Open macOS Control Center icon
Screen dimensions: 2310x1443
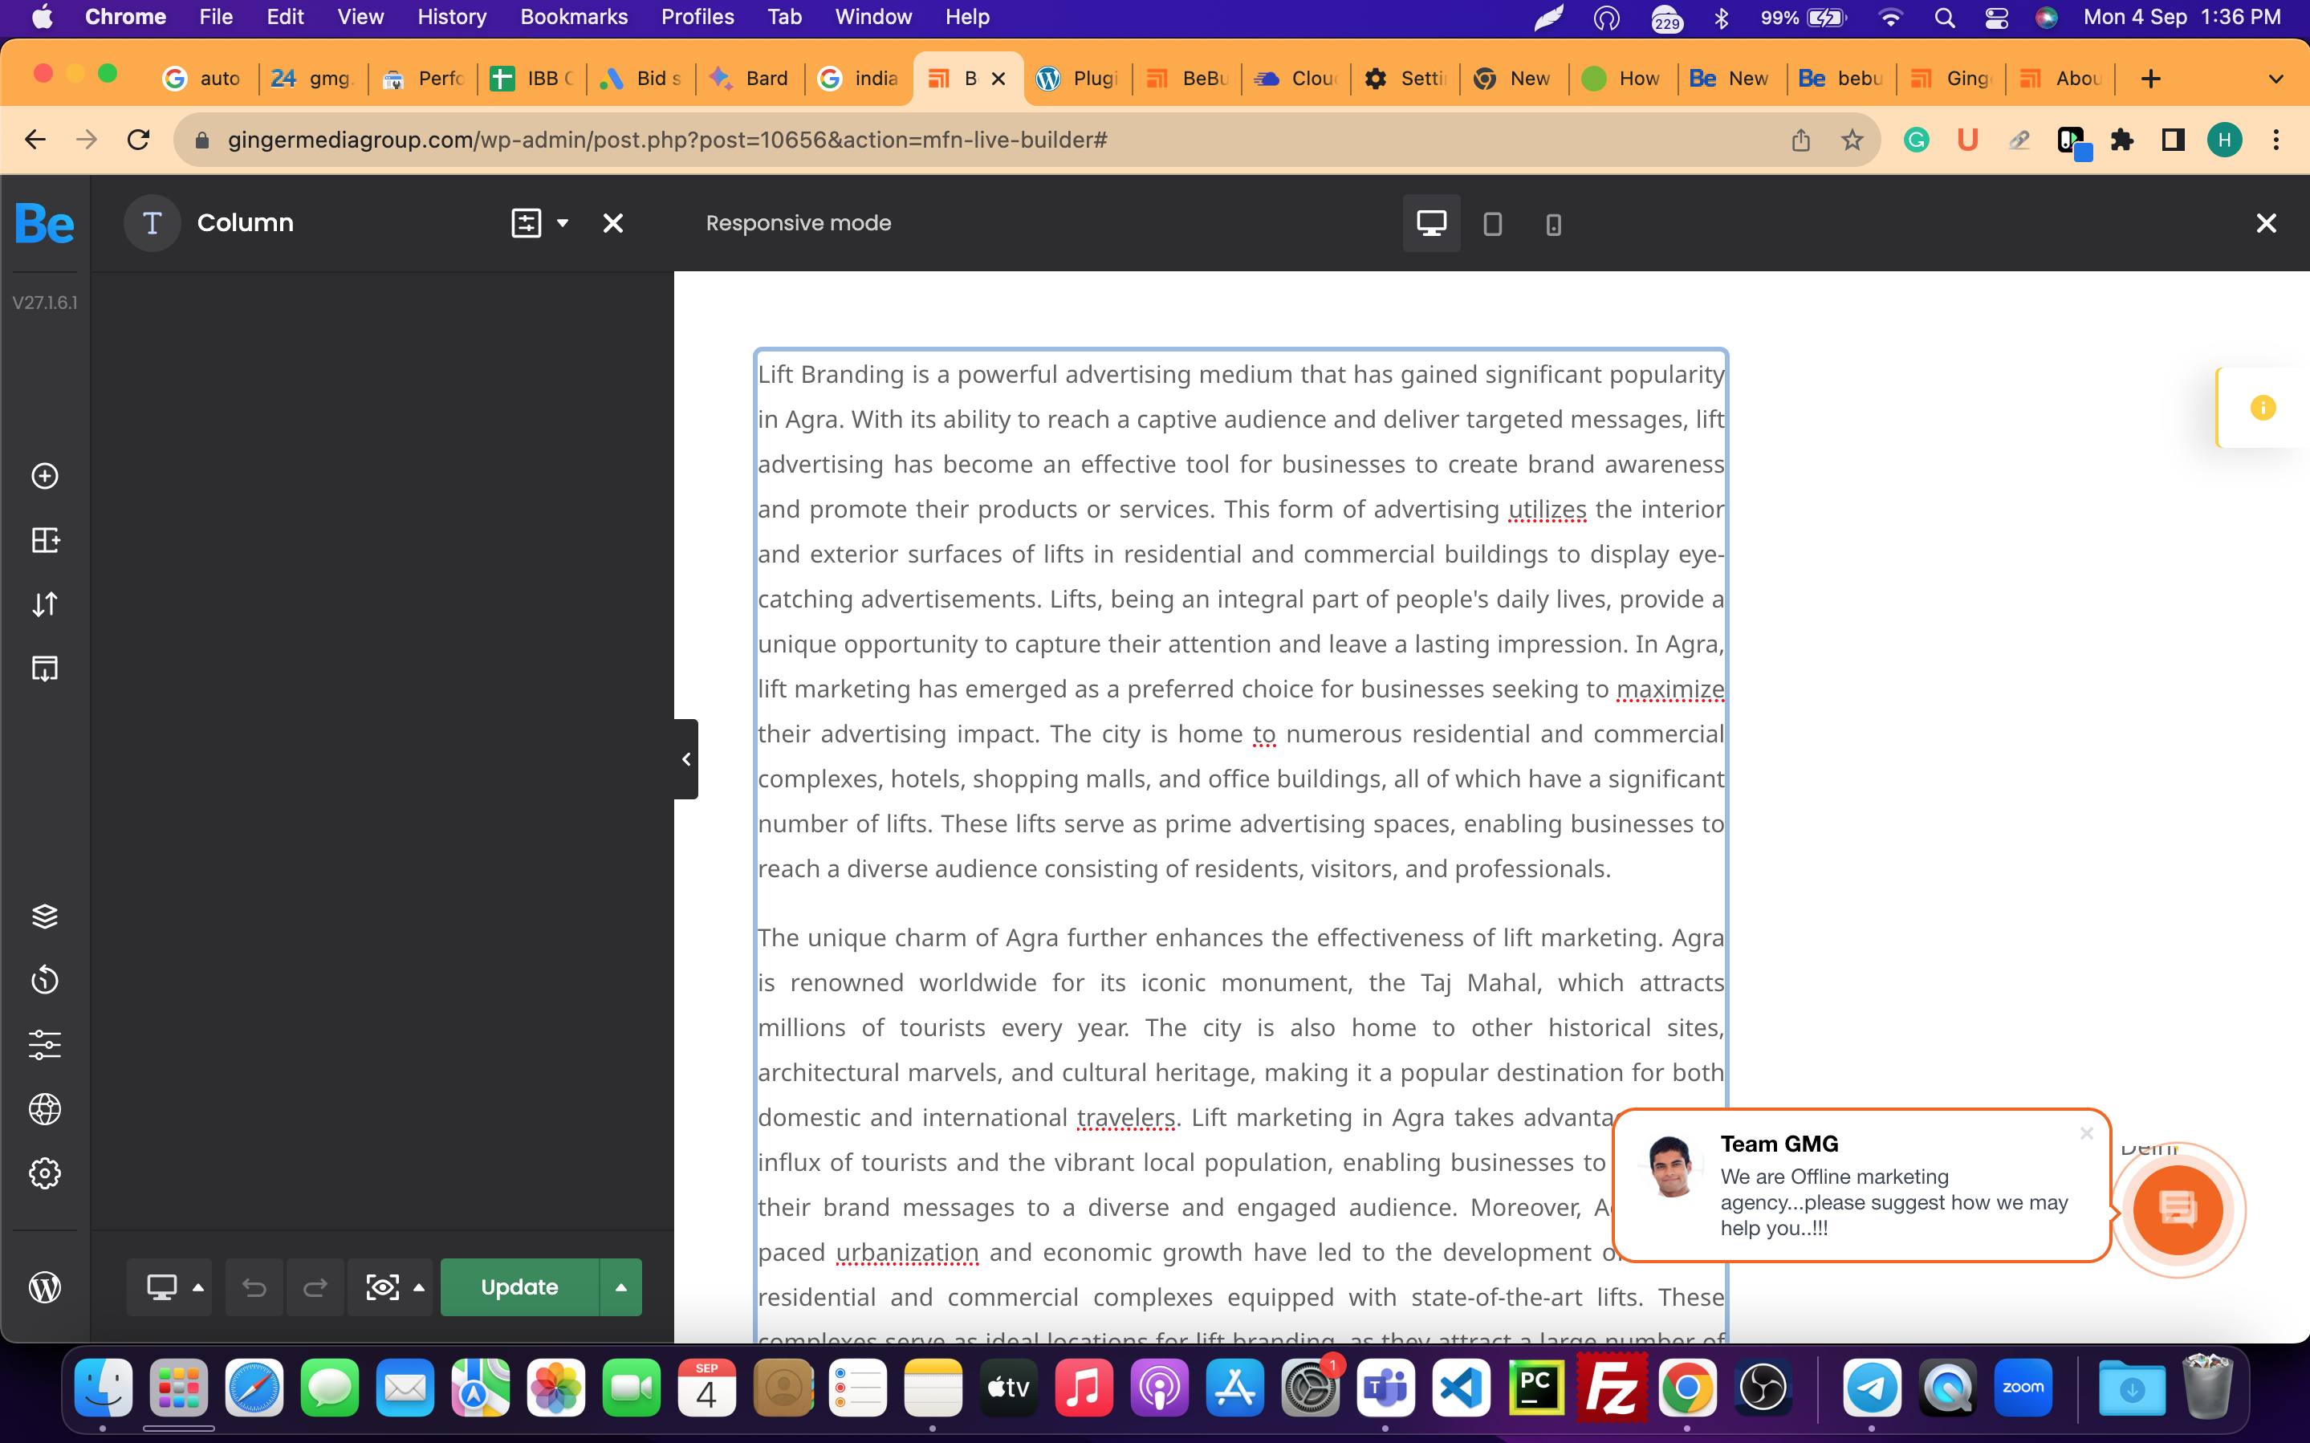1995,17
